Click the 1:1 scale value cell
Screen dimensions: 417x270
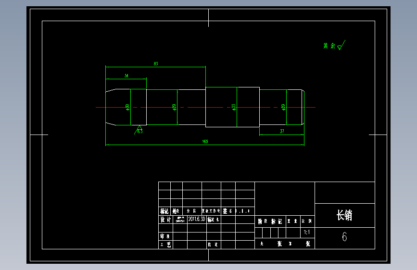[307, 233]
